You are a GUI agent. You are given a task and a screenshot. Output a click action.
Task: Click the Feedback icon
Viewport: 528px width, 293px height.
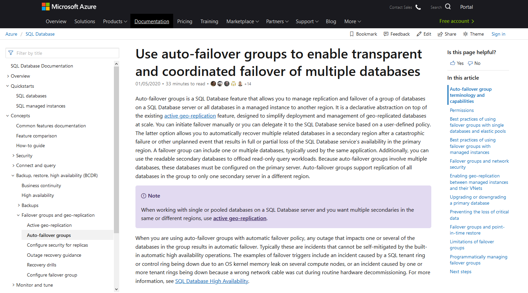pyautogui.click(x=386, y=34)
